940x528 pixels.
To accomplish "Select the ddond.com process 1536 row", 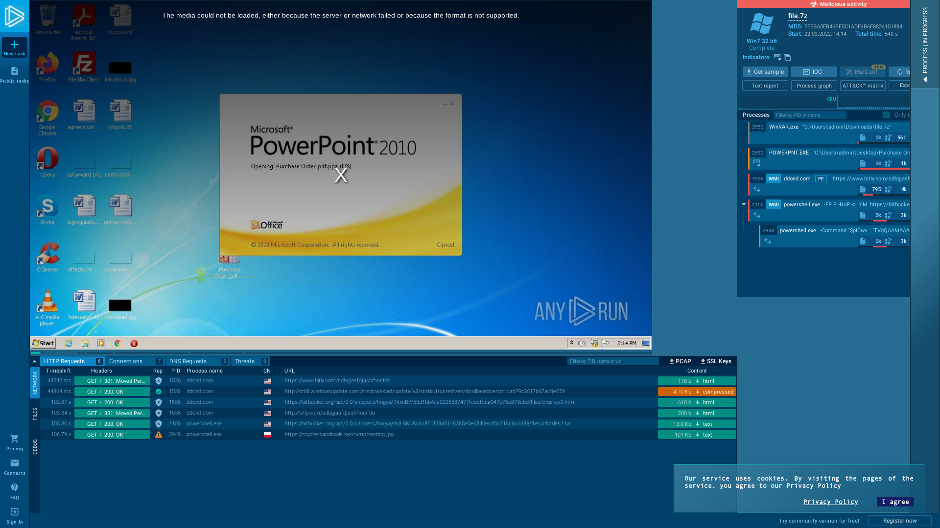I will point(830,184).
